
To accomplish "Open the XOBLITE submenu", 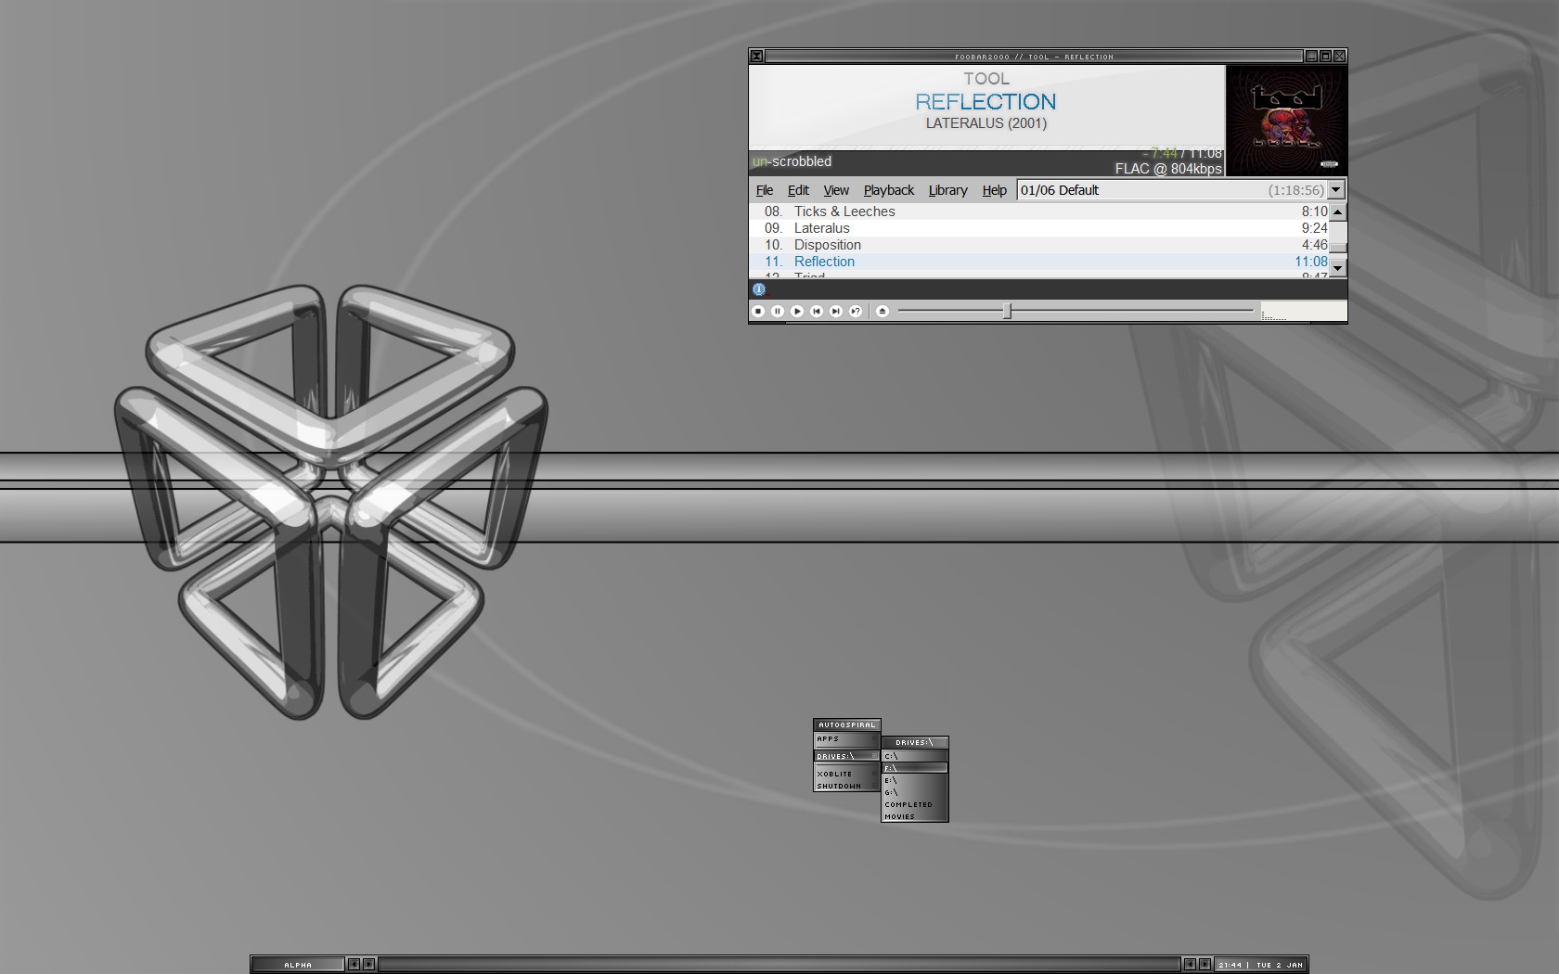I will (846, 774).
